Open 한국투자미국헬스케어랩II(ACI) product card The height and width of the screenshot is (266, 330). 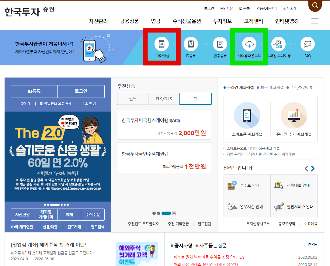(x=164, y=124)
